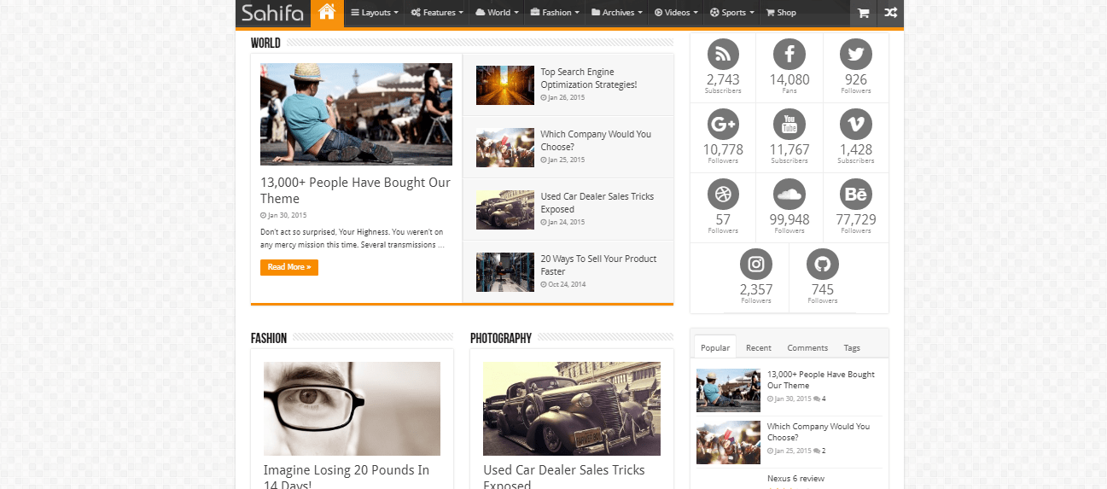1107x489 pixels.
Task: Open 'Imagine Losing 20 Pounds In 14 Days!' post
Action: (346, 477)
